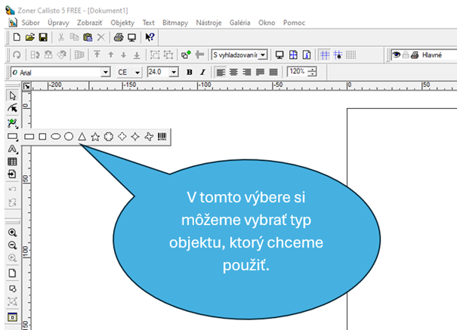The image size is (457, 330).
Task: Select the arrow pointer tool
Action: [x=12, y=96]
